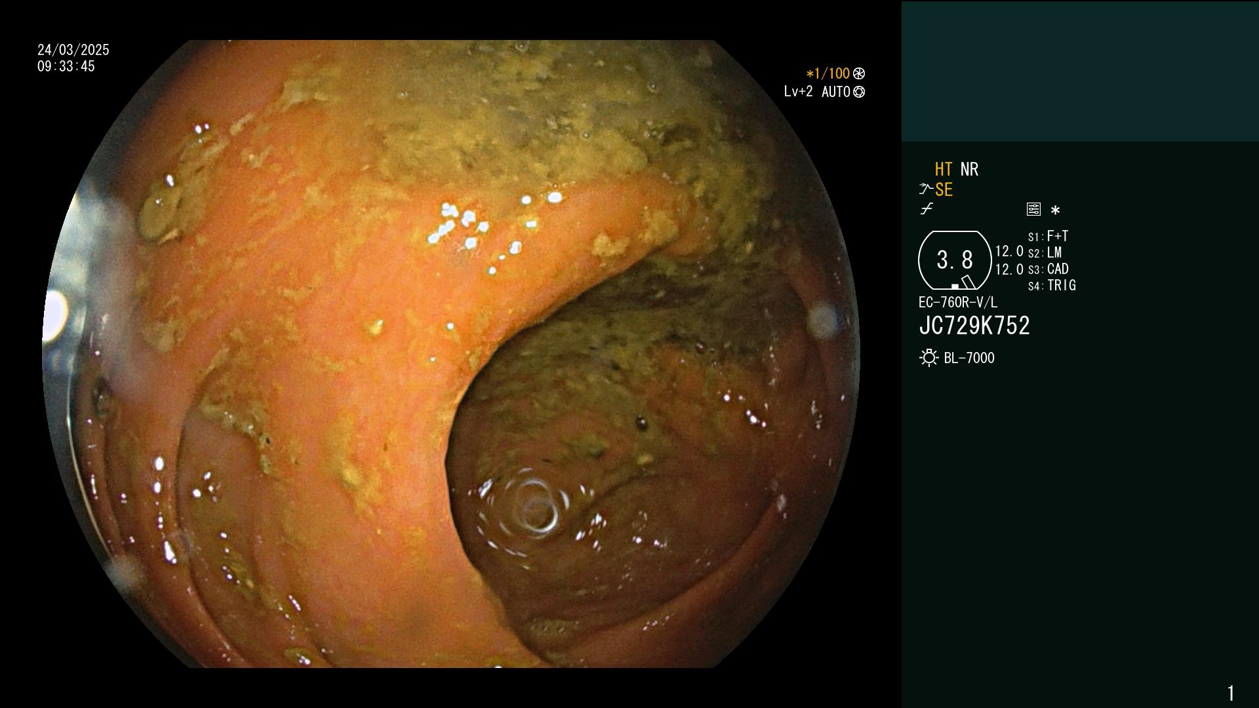Click the S3 CAD switch assignment
The height and width of the screenshot is (708, 1259).
coord(1049,269)
